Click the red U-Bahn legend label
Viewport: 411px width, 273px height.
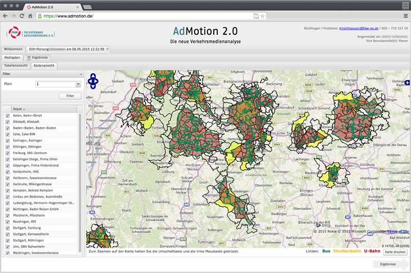click(x=372, y=251)
